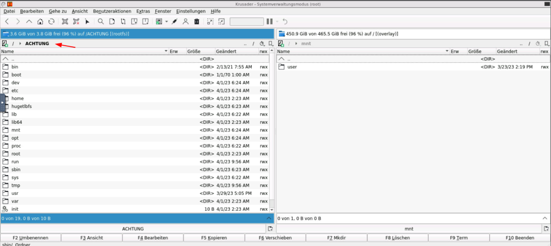The image size is (551, 246).
Task: Expand right panel status bar chevron
Action: point(545,218)
